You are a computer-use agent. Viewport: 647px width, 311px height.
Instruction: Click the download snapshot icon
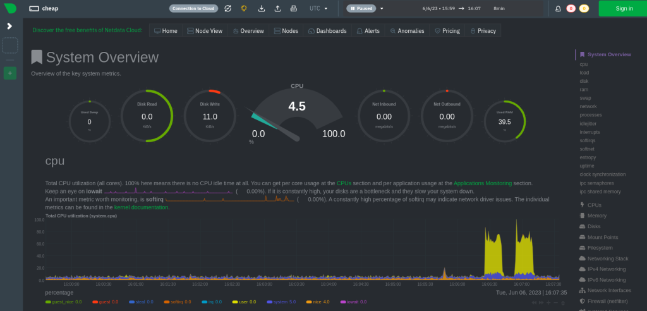262,8
